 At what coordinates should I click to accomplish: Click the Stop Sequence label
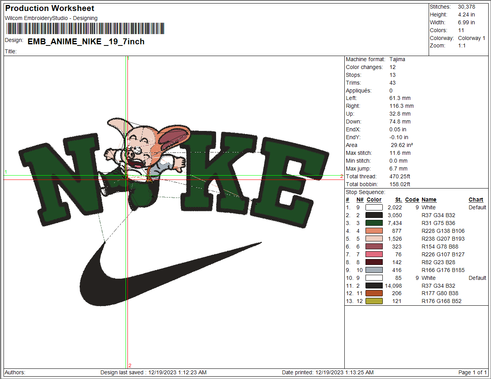coord(366,192)
